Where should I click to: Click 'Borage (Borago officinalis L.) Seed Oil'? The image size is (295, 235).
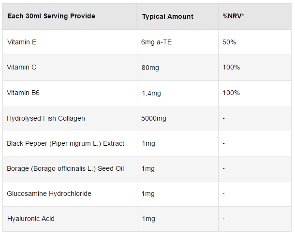(65, 168)
